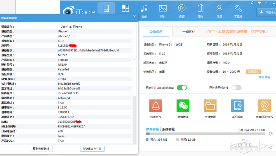Screen dimensions: 276x156
Task: Switch to the 设备信息 tab
Action: pos(156,32)
